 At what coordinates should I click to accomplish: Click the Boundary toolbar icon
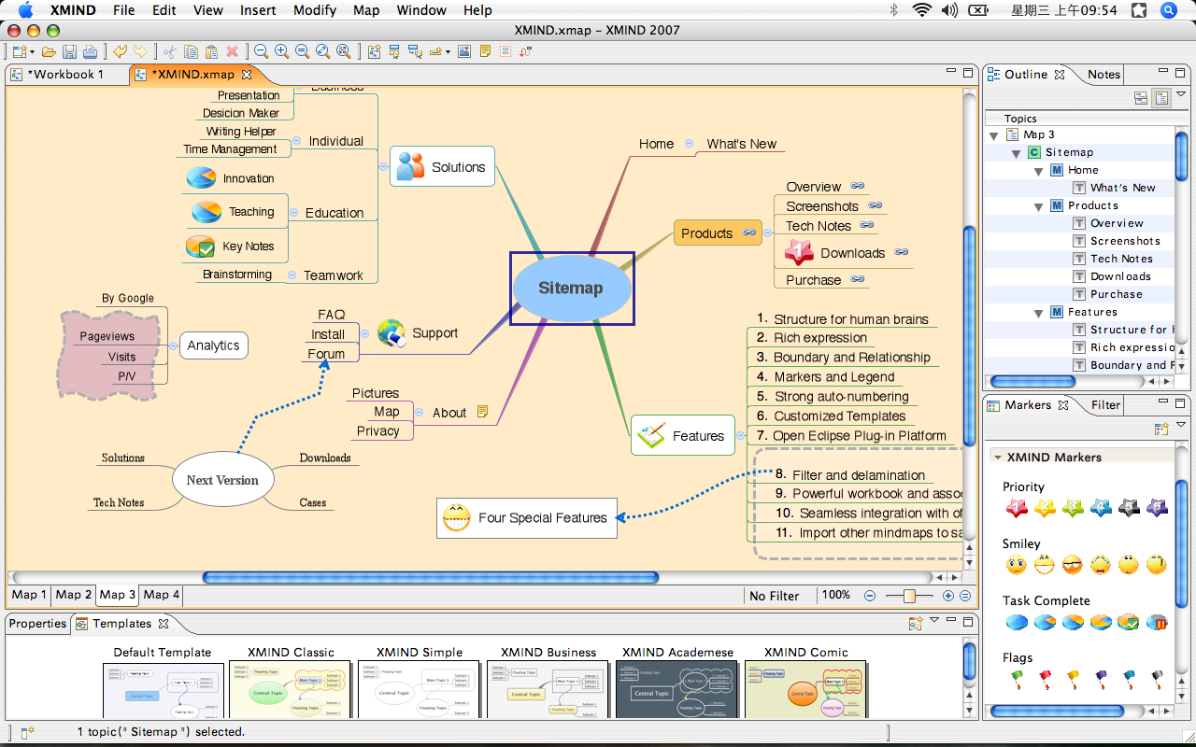point(505,52)
